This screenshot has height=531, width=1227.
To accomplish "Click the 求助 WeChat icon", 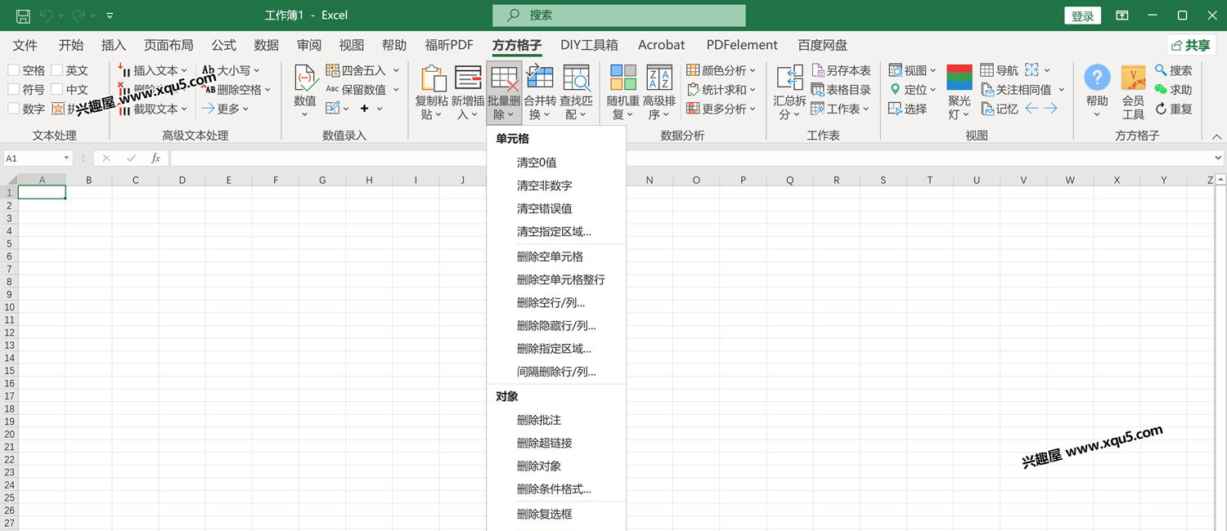I will 1173,89.
